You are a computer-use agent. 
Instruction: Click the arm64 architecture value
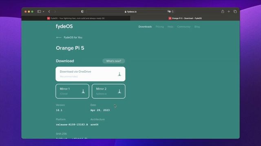coord(94,125)
